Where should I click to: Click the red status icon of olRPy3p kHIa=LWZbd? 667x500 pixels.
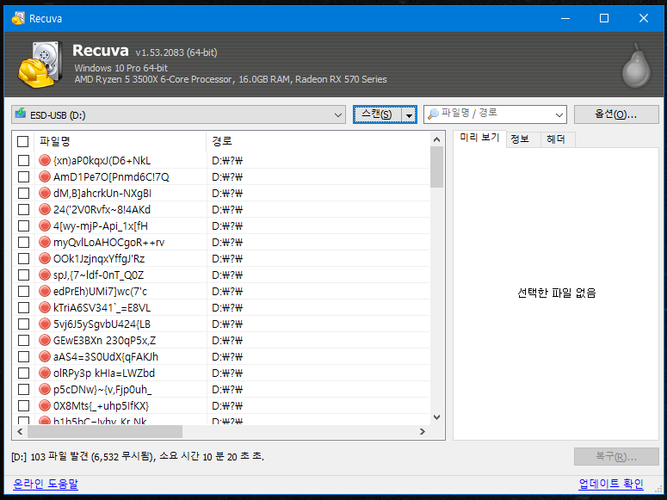tap(45, 373)
